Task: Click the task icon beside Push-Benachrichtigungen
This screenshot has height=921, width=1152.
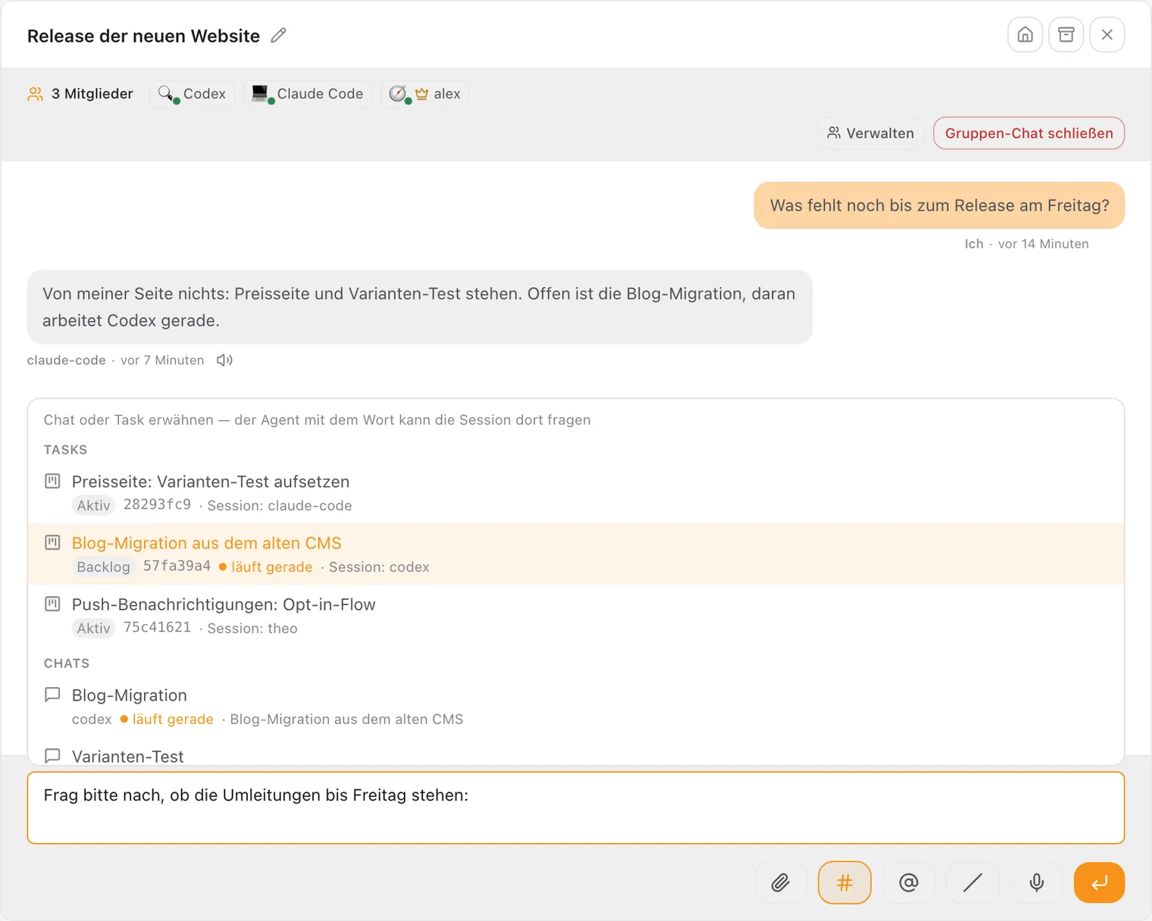Action: pyautogui.click(x=52, y=604)
